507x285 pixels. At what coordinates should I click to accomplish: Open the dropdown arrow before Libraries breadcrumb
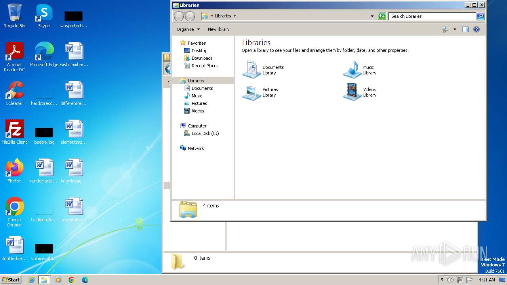212,16
